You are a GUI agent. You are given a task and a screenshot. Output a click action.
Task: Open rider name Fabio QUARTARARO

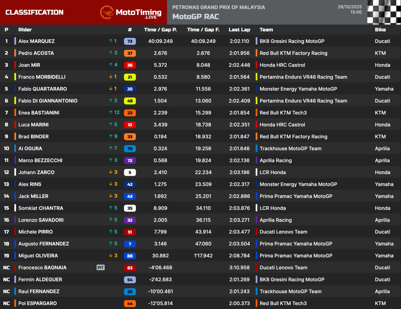tap(43, 89)
